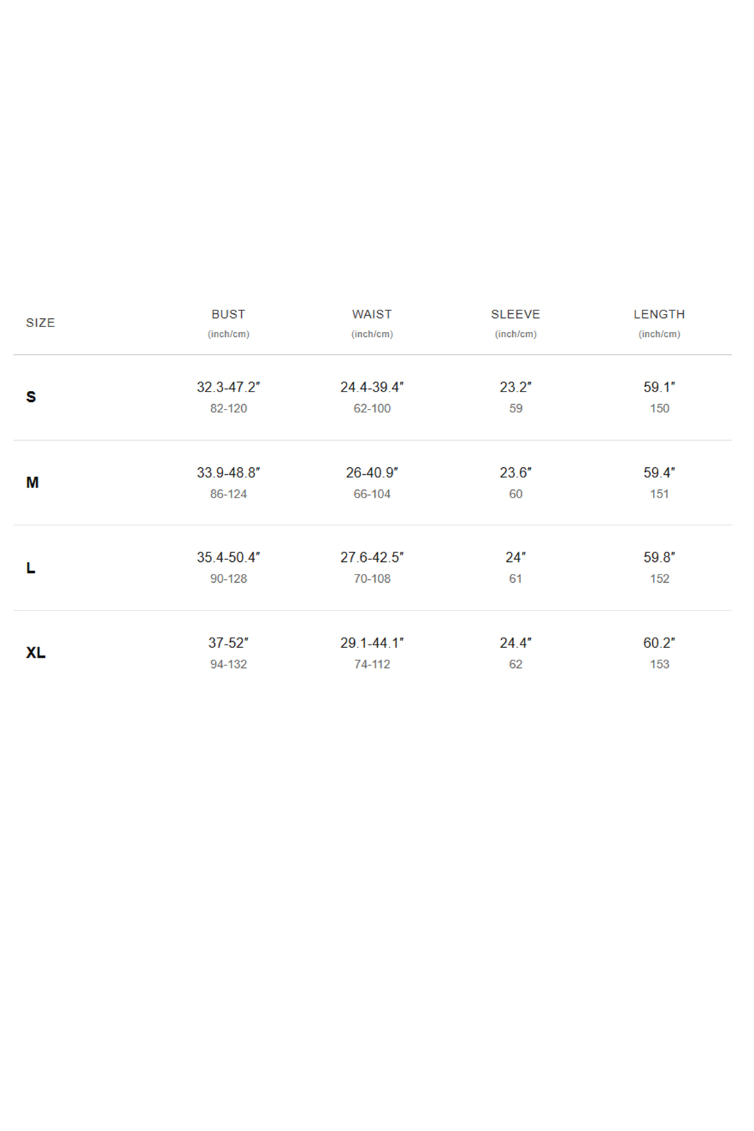Select waist value 26-40.9 for size M
The width and height of the screenshot is (754, 1131).
click(x=371, y=473)
